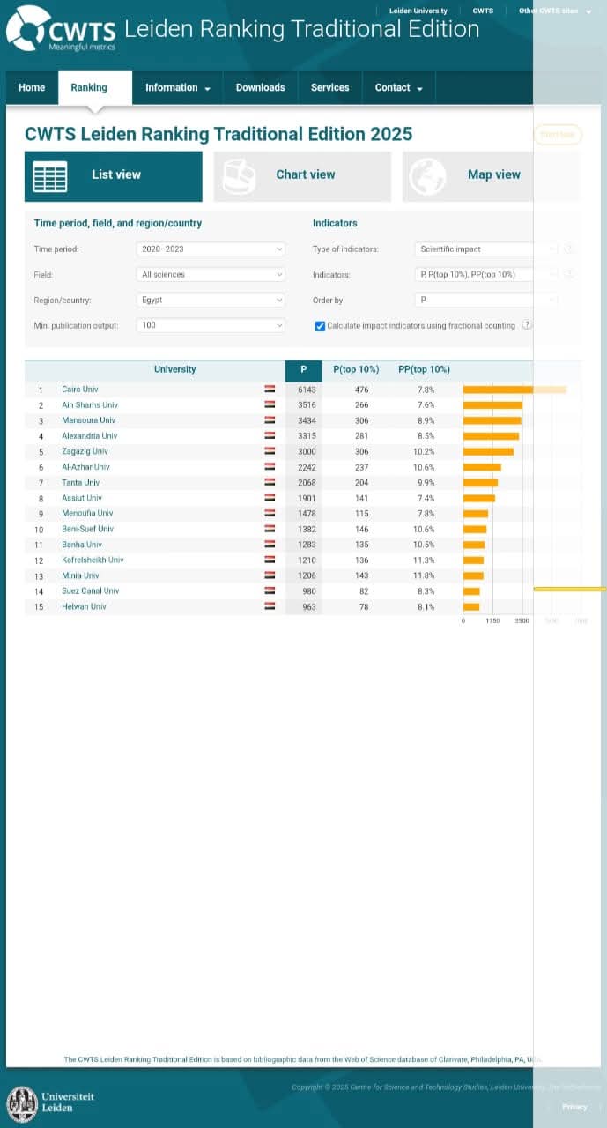Click the Universiteit Leiden seal logo

[x=22, y=1103]
